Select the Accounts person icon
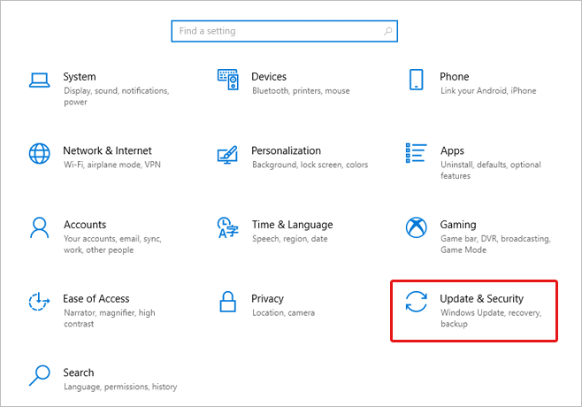This screenshot has width=582, height=407. pos(40,227)
